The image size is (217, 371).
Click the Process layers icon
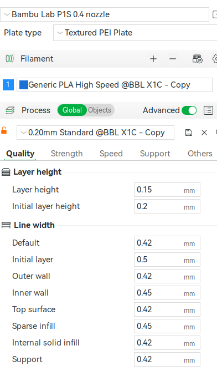point(10,110)
